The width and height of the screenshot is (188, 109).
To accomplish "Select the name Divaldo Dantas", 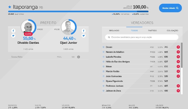I will (x=28, y=43).
